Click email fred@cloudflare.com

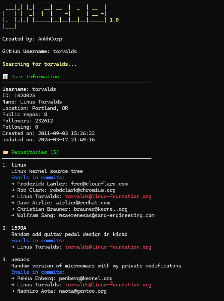point(99,184)
